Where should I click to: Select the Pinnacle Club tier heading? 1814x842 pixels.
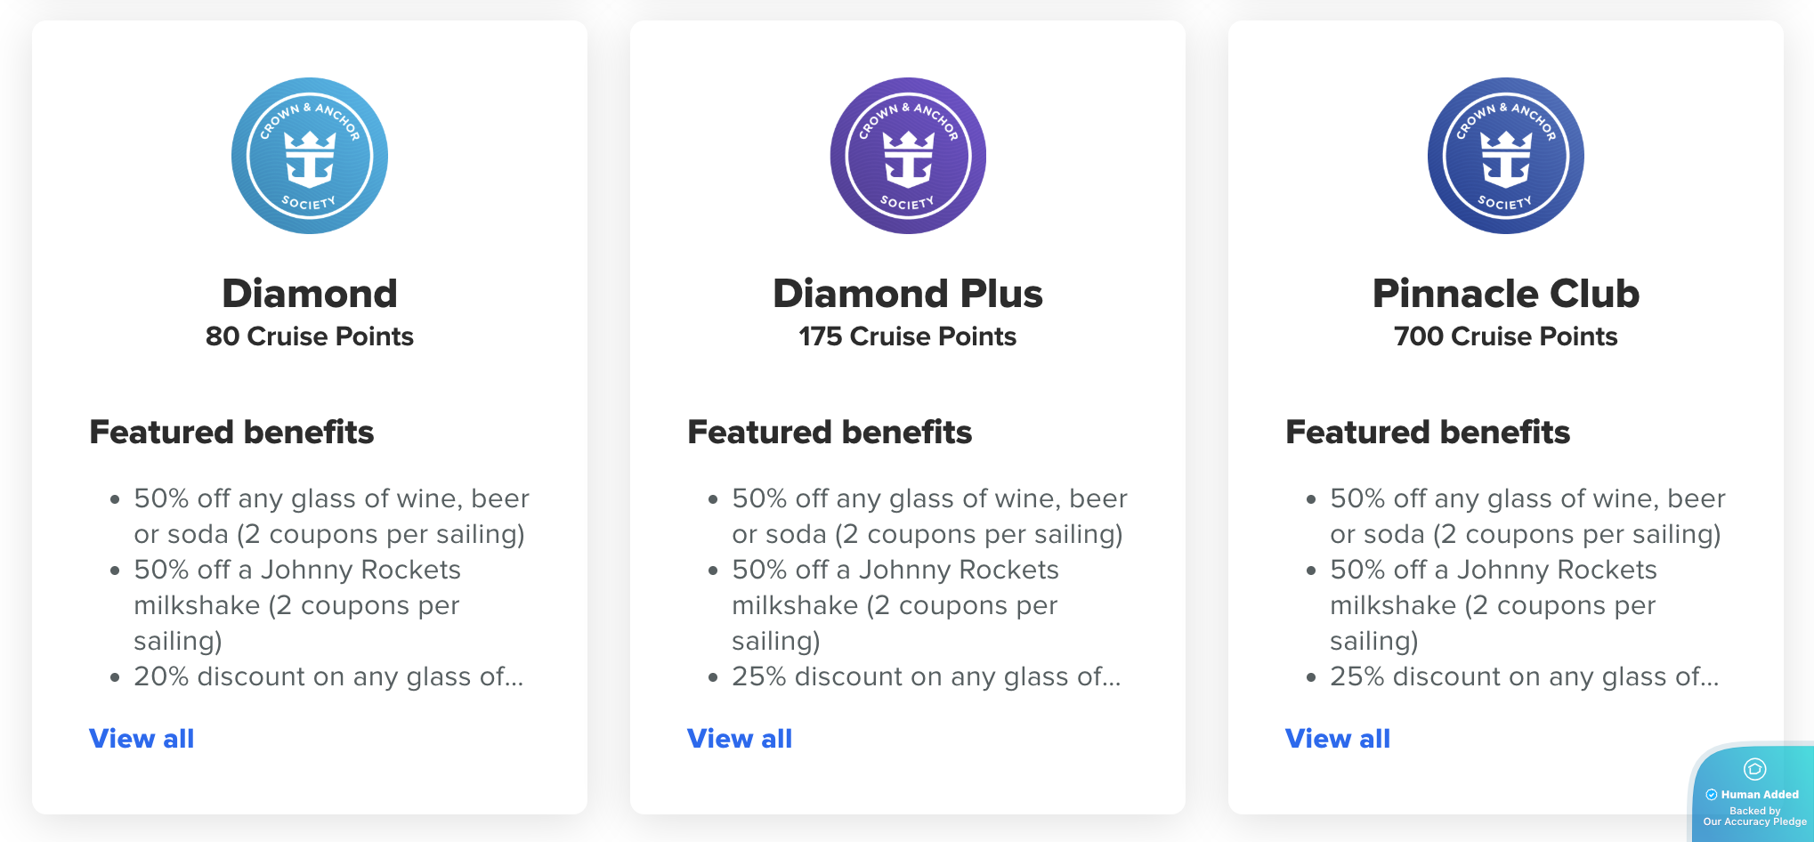click(x=1506, y=294)
